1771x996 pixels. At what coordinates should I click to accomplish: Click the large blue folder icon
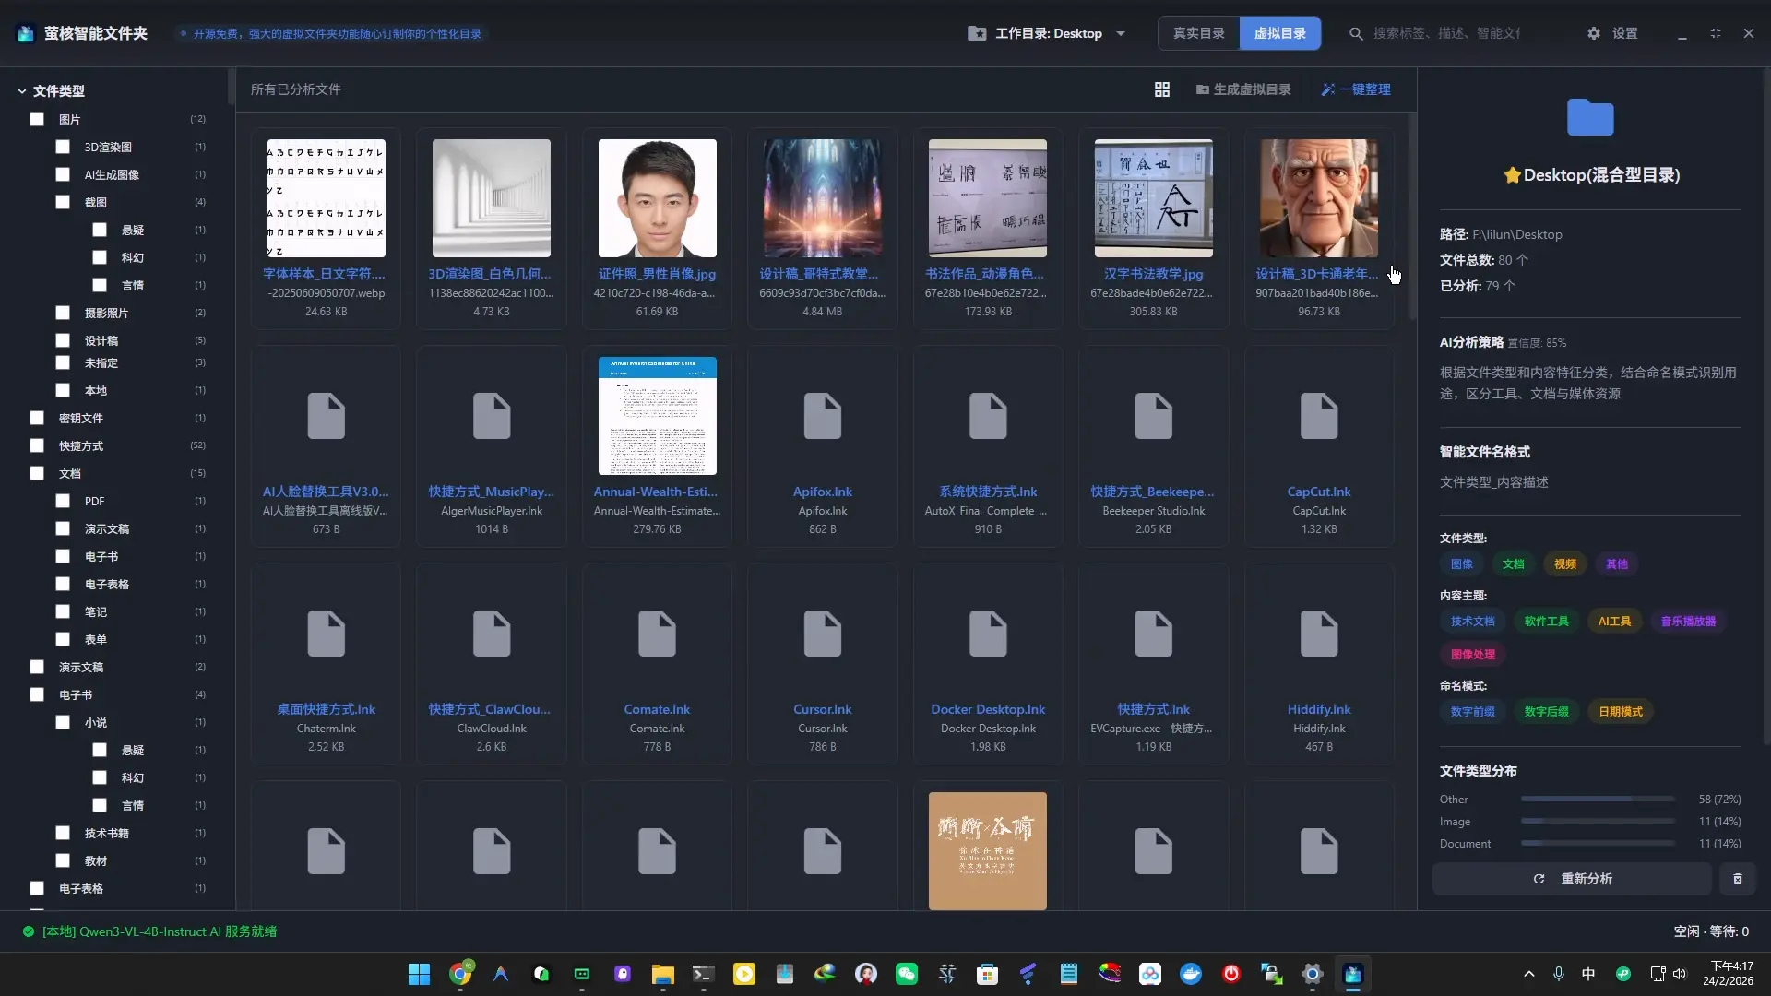pyautogui.click(x=1590, y=118)
